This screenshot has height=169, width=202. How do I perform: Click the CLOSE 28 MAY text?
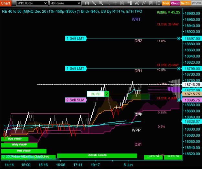coord(168,24)
